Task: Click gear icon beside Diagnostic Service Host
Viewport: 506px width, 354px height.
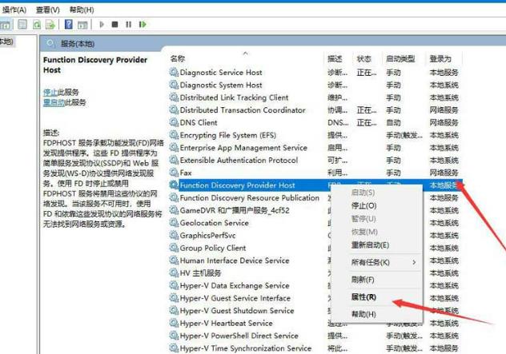Action: pos(174,73)
